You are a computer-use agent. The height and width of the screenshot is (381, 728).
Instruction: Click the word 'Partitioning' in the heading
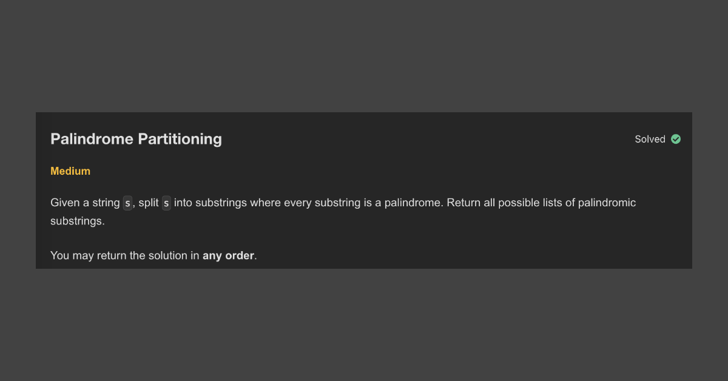pyautogui.click(x=180, y=139)
